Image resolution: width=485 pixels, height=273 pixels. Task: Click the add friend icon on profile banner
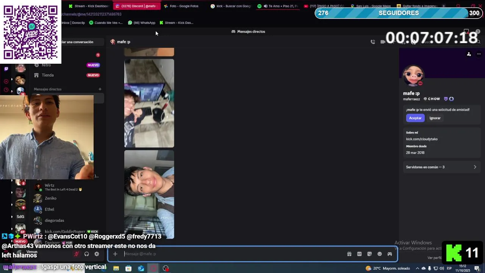click(469, 54)
